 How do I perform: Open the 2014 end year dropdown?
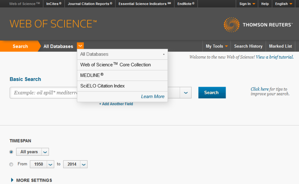pos(84,164)
